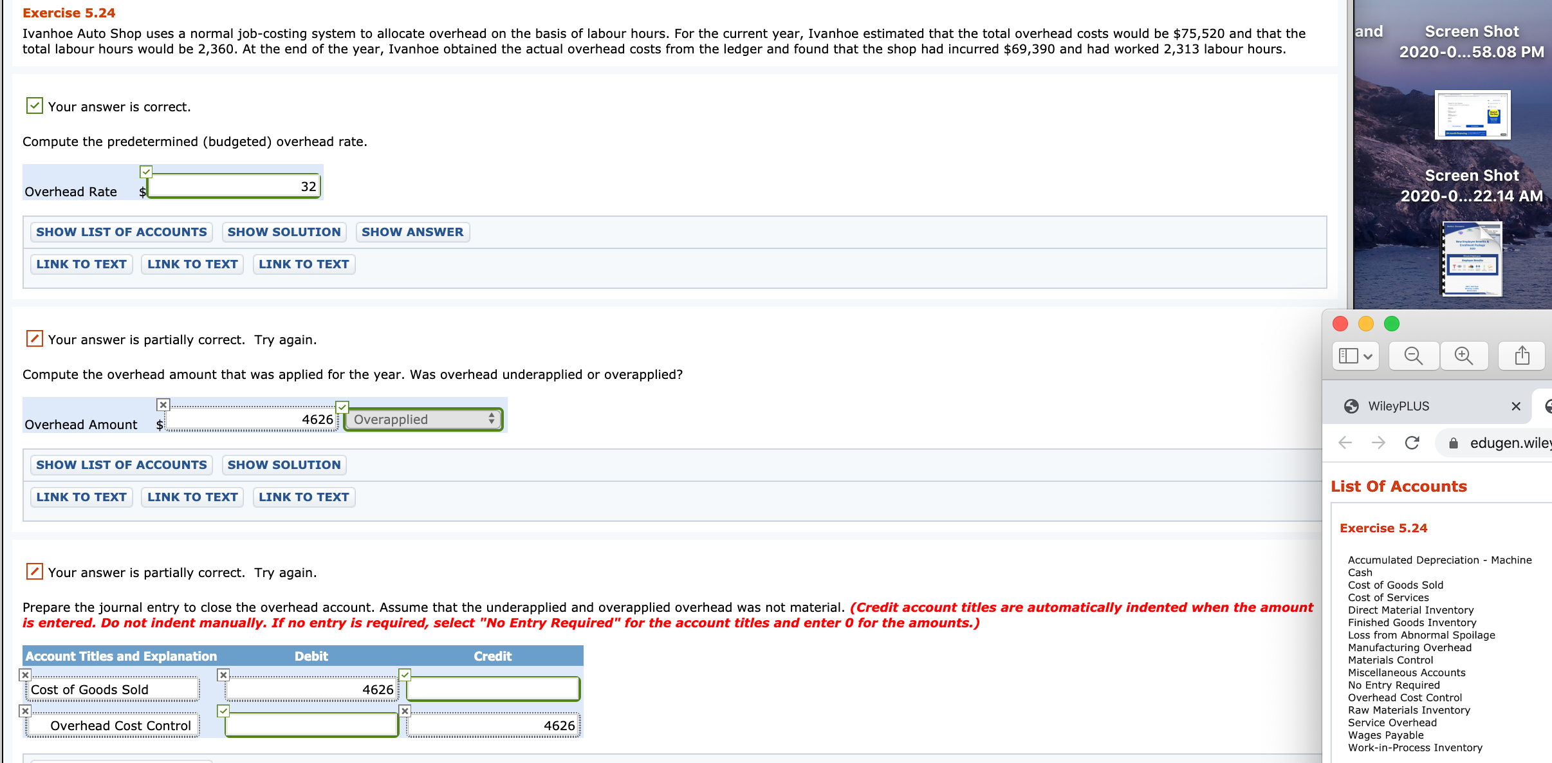The image size is (1552, 763).
Task: Switch to the WileyPLUS tab
Action: coord(1398,406)
